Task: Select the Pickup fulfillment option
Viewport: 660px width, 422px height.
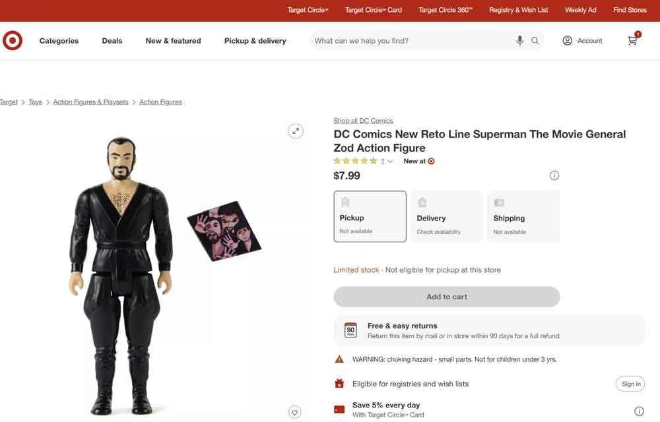Action: pyautogui.click(x=370, y=216)
